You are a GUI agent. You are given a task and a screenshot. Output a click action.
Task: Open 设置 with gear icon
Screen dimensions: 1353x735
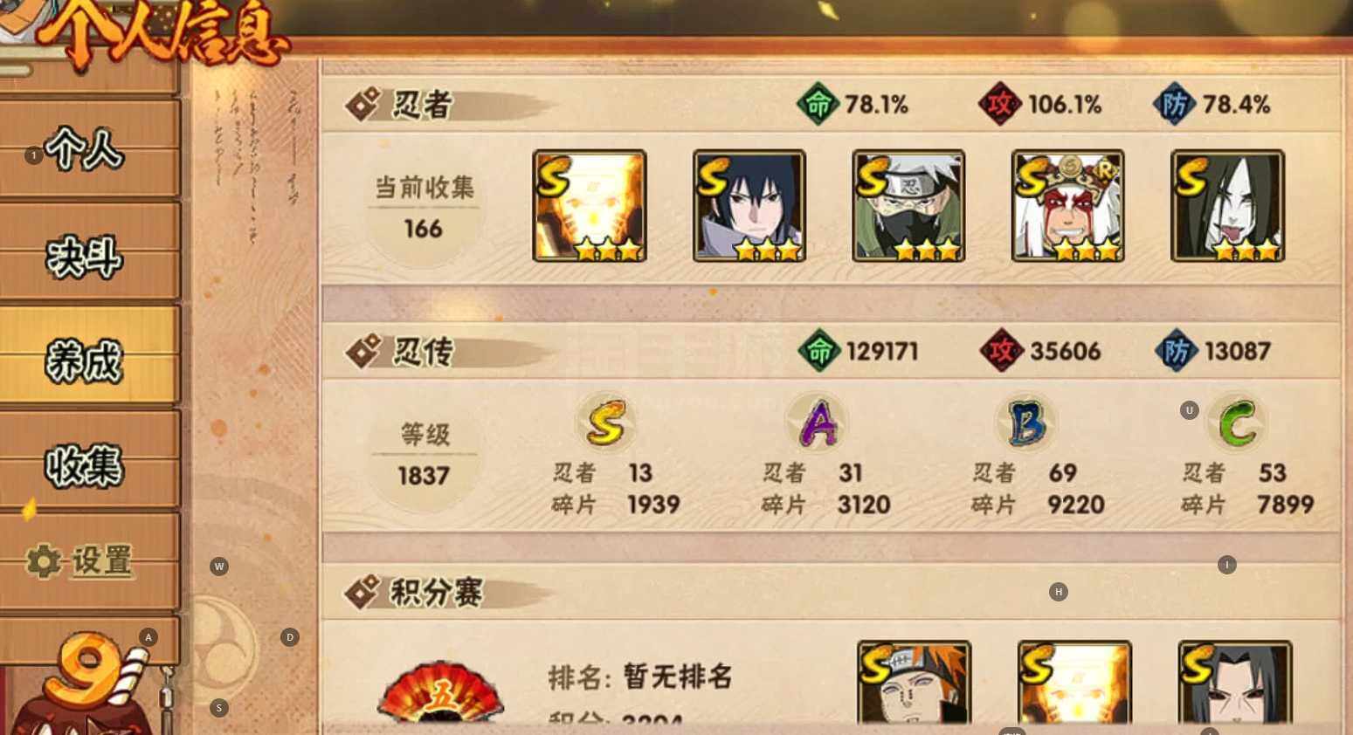click(x=89, y=560)
